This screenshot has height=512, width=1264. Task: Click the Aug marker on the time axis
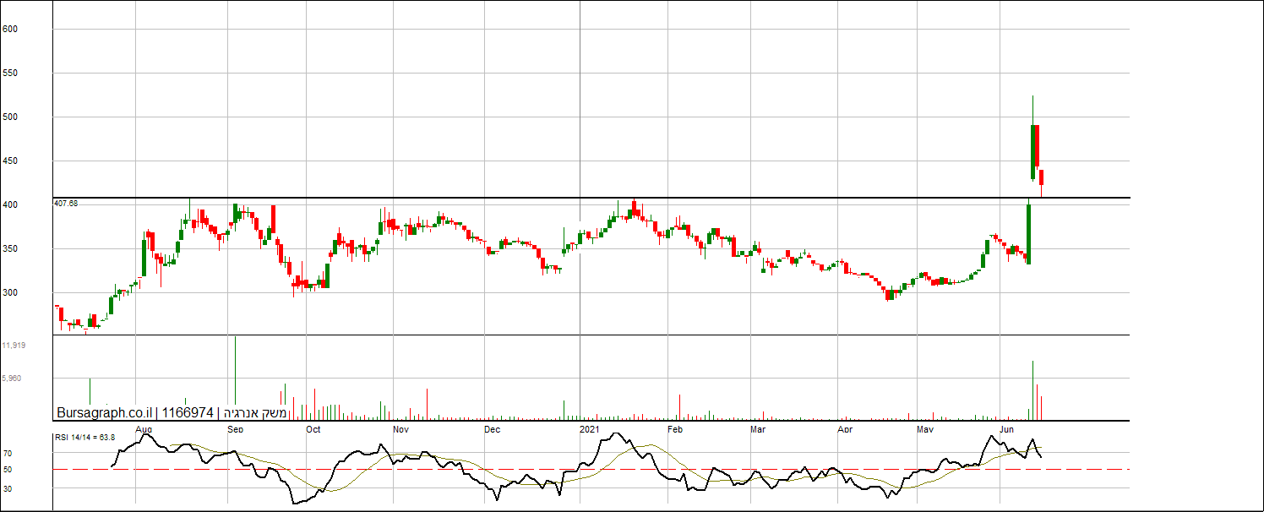tap(144, 429)
